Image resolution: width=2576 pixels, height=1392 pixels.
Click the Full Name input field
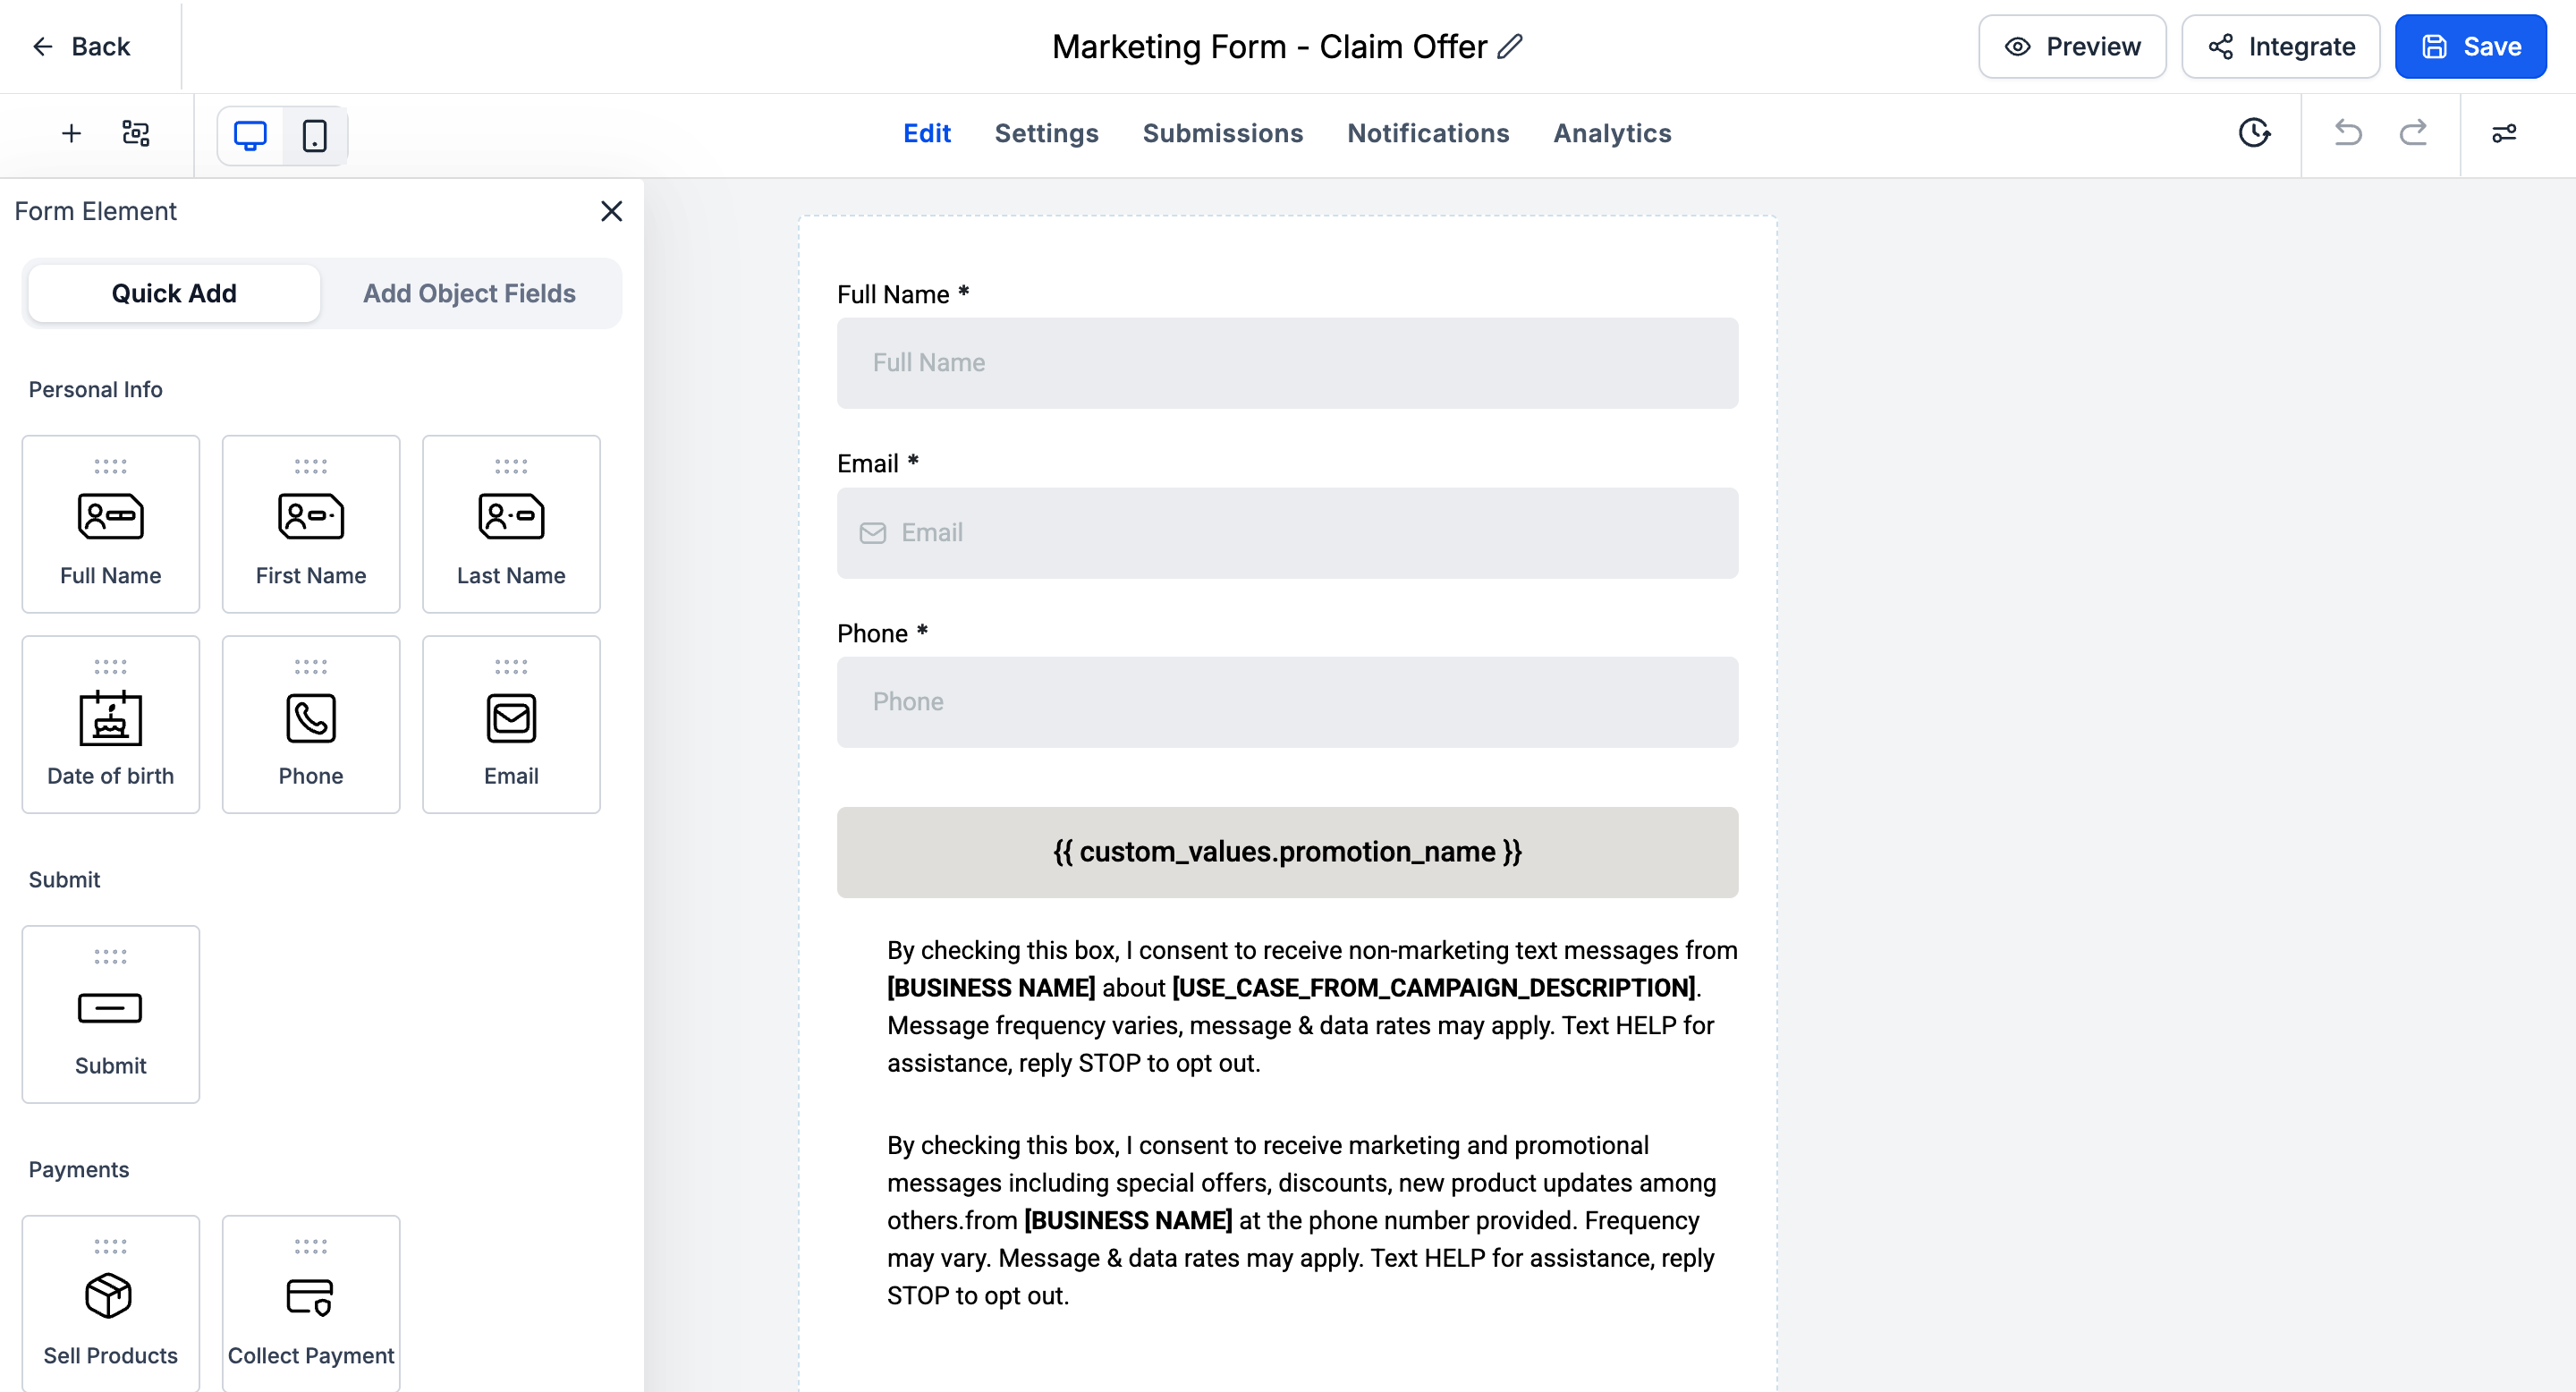point(1287,363)
